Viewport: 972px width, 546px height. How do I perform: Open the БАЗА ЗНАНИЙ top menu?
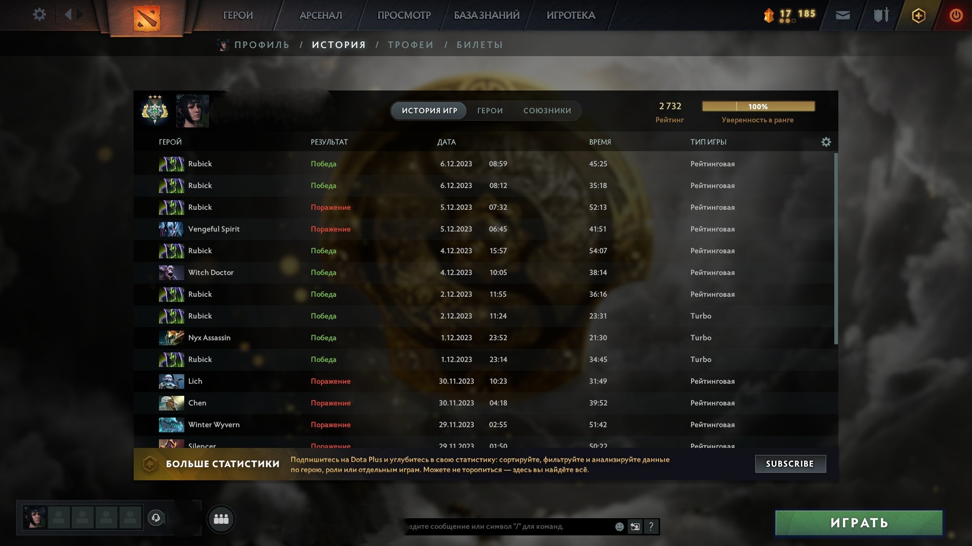(x=487, y=15)
